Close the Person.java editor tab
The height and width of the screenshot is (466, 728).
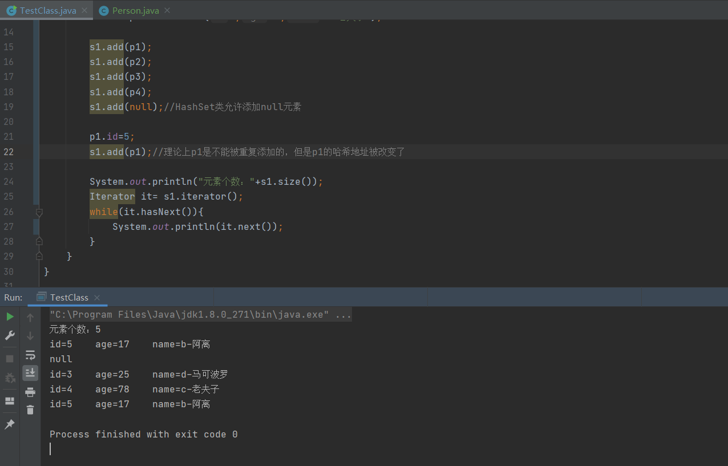167,10
